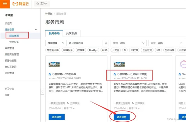The height and width of the screenshot is (122, 186).
Task: Click 查看详情 on the 快速部署 card
Action: 56,117
